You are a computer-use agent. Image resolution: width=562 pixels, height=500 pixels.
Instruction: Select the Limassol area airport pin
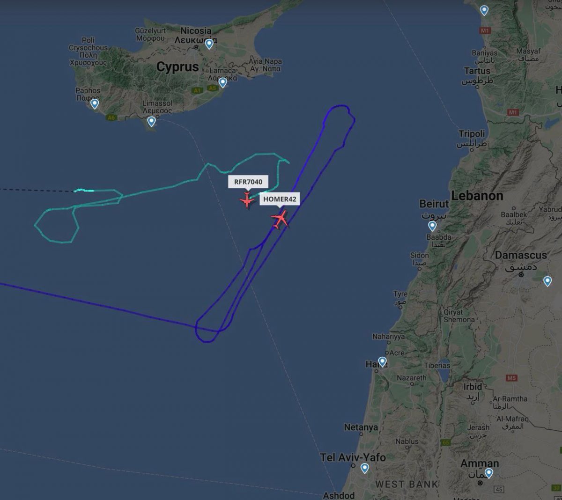pyautogui.click(x=151, y=121)
